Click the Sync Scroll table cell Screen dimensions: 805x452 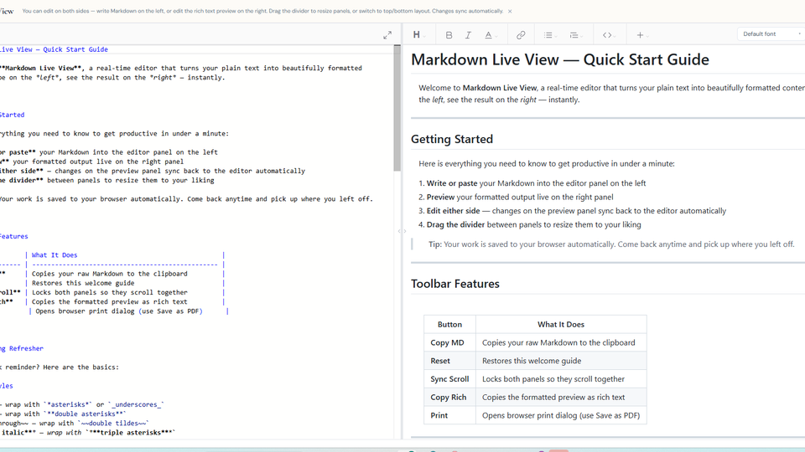[x=449, y=379]
